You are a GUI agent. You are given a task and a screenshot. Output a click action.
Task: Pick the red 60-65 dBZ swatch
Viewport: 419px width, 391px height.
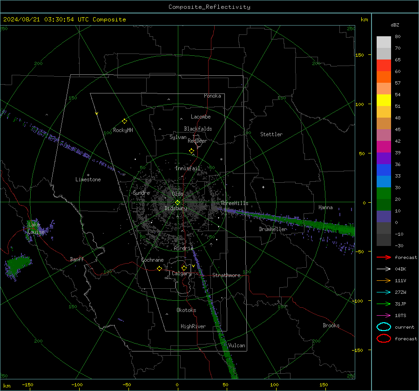pos(384,66)
